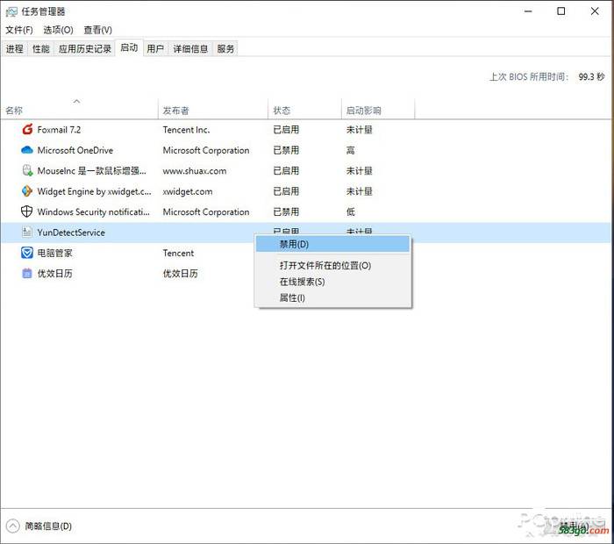Select the Microsoft OneDrive row name

pos(75,150)
